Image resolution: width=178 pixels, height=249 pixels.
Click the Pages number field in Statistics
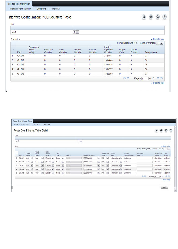point(145,78)
